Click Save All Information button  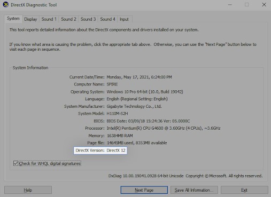pyautogui.click(x=194, y=190)
